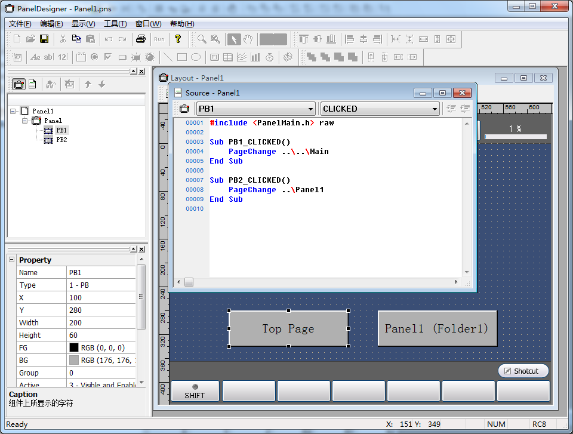Open the 工具(T) menu
This screenshot has height=434, width=573.
point(115,24)
